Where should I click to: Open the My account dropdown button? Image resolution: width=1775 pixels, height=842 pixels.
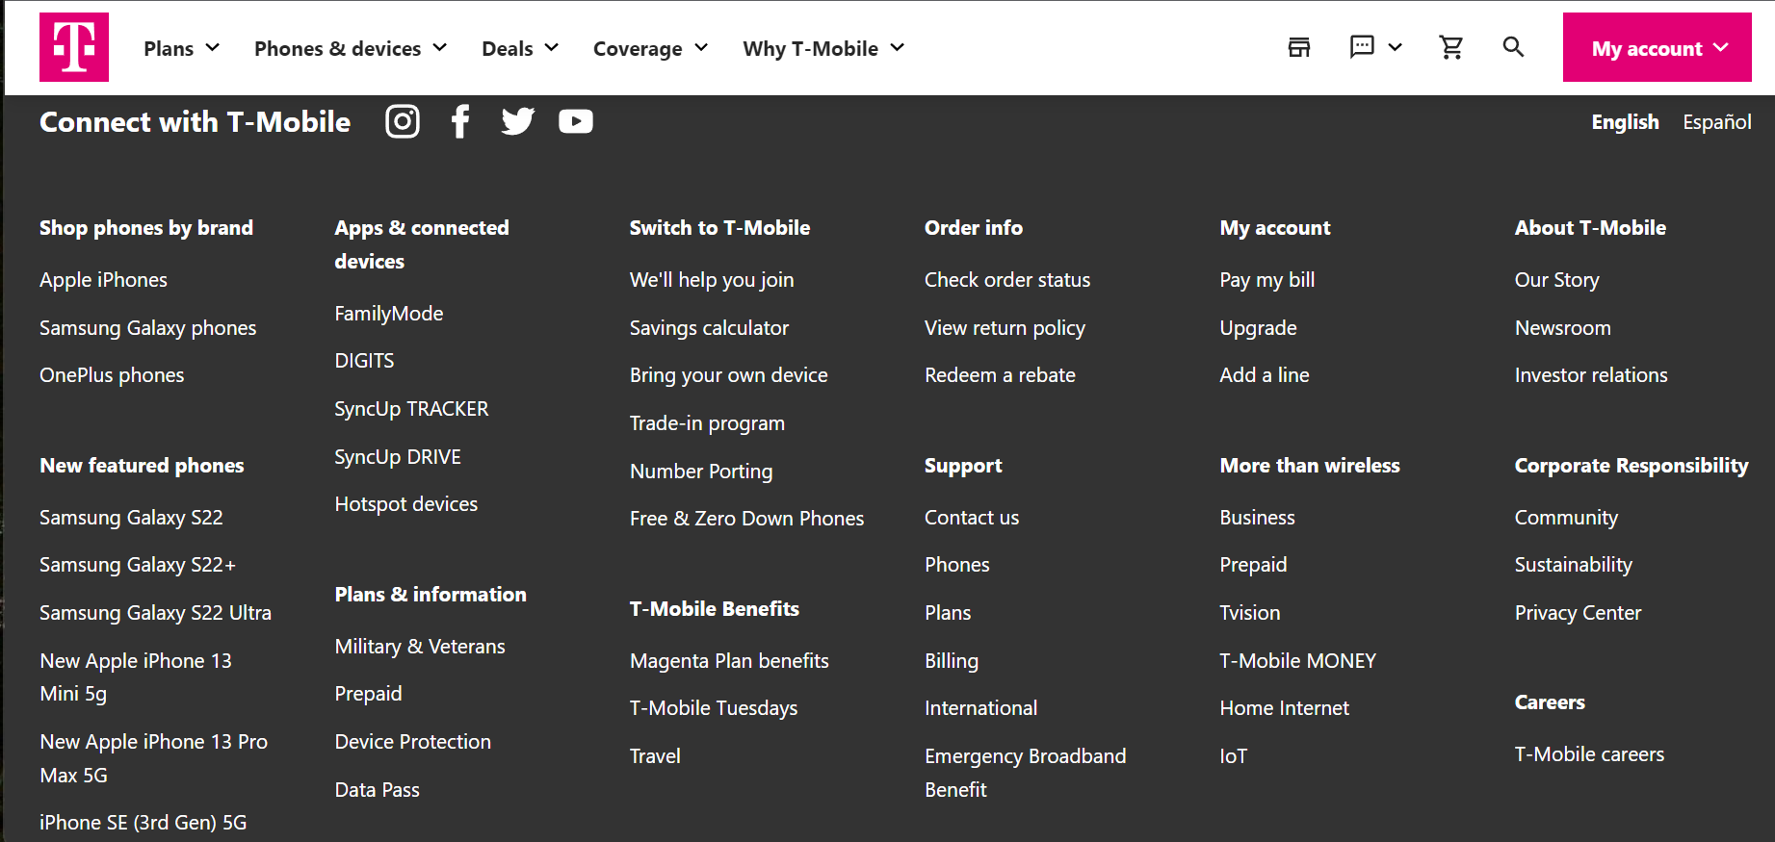click(1658, 47)
